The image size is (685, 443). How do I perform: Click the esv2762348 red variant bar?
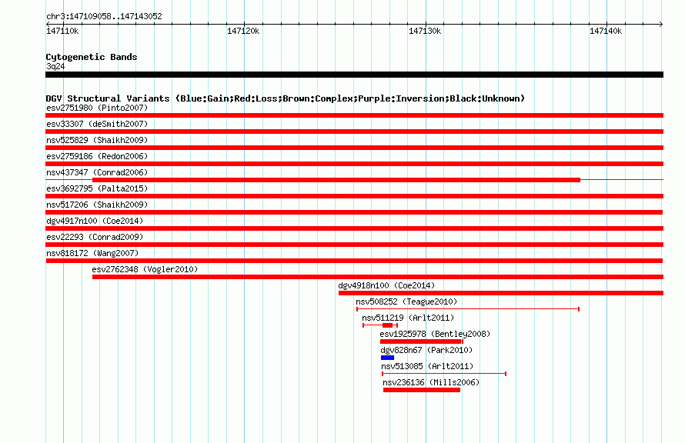coord(378,277)
